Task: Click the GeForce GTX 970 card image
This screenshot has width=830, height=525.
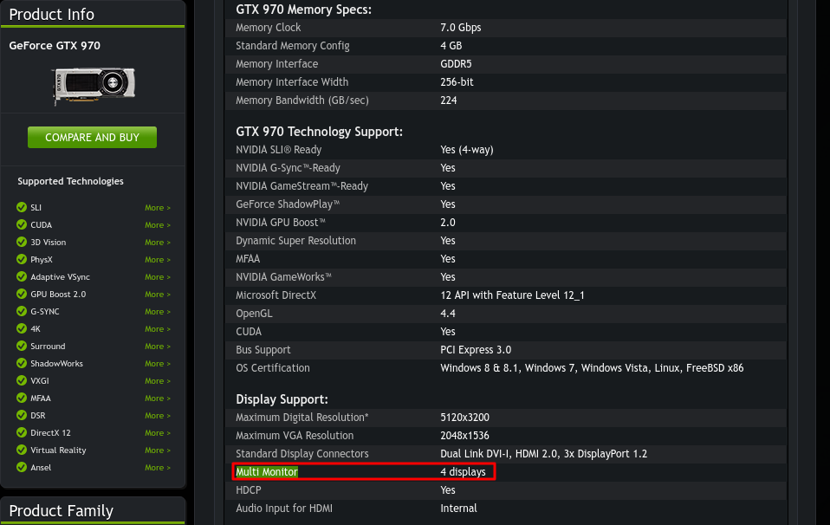Action: coord(94,85)
